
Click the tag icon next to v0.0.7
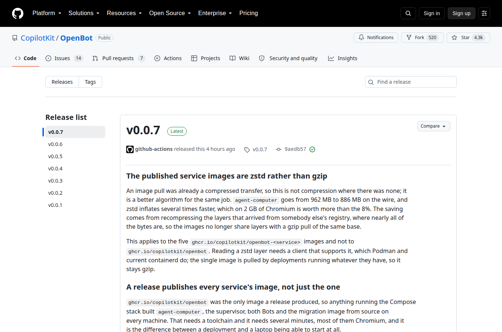[247, 149]
